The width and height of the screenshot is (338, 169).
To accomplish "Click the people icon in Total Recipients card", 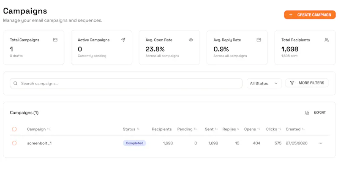I will pyautogui.click(x=327, y=40).
